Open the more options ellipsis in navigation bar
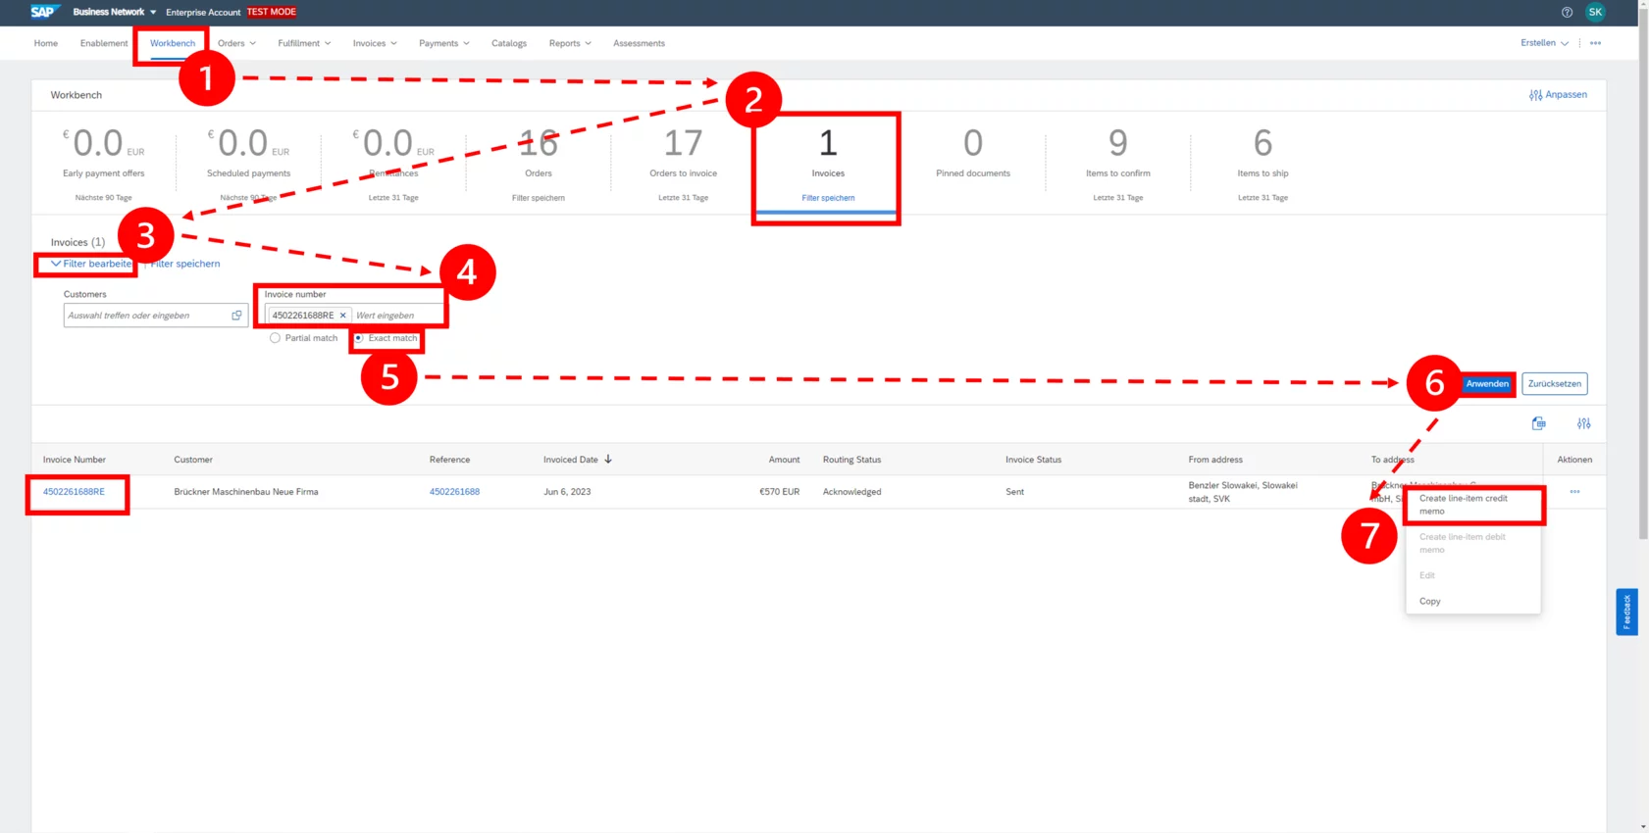The height and width of the screenshot is (833, 1649). tap(1595, 43)
